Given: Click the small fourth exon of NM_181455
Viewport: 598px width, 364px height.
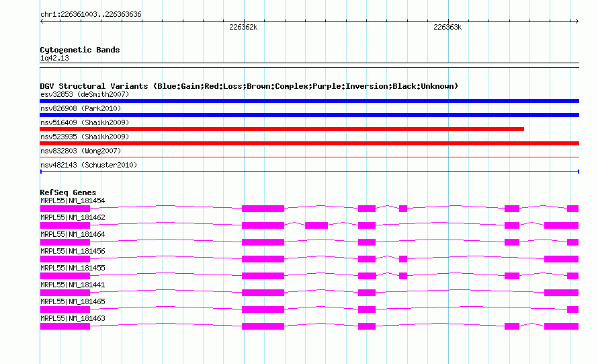Looking at the screenshot, I should 403,276.
